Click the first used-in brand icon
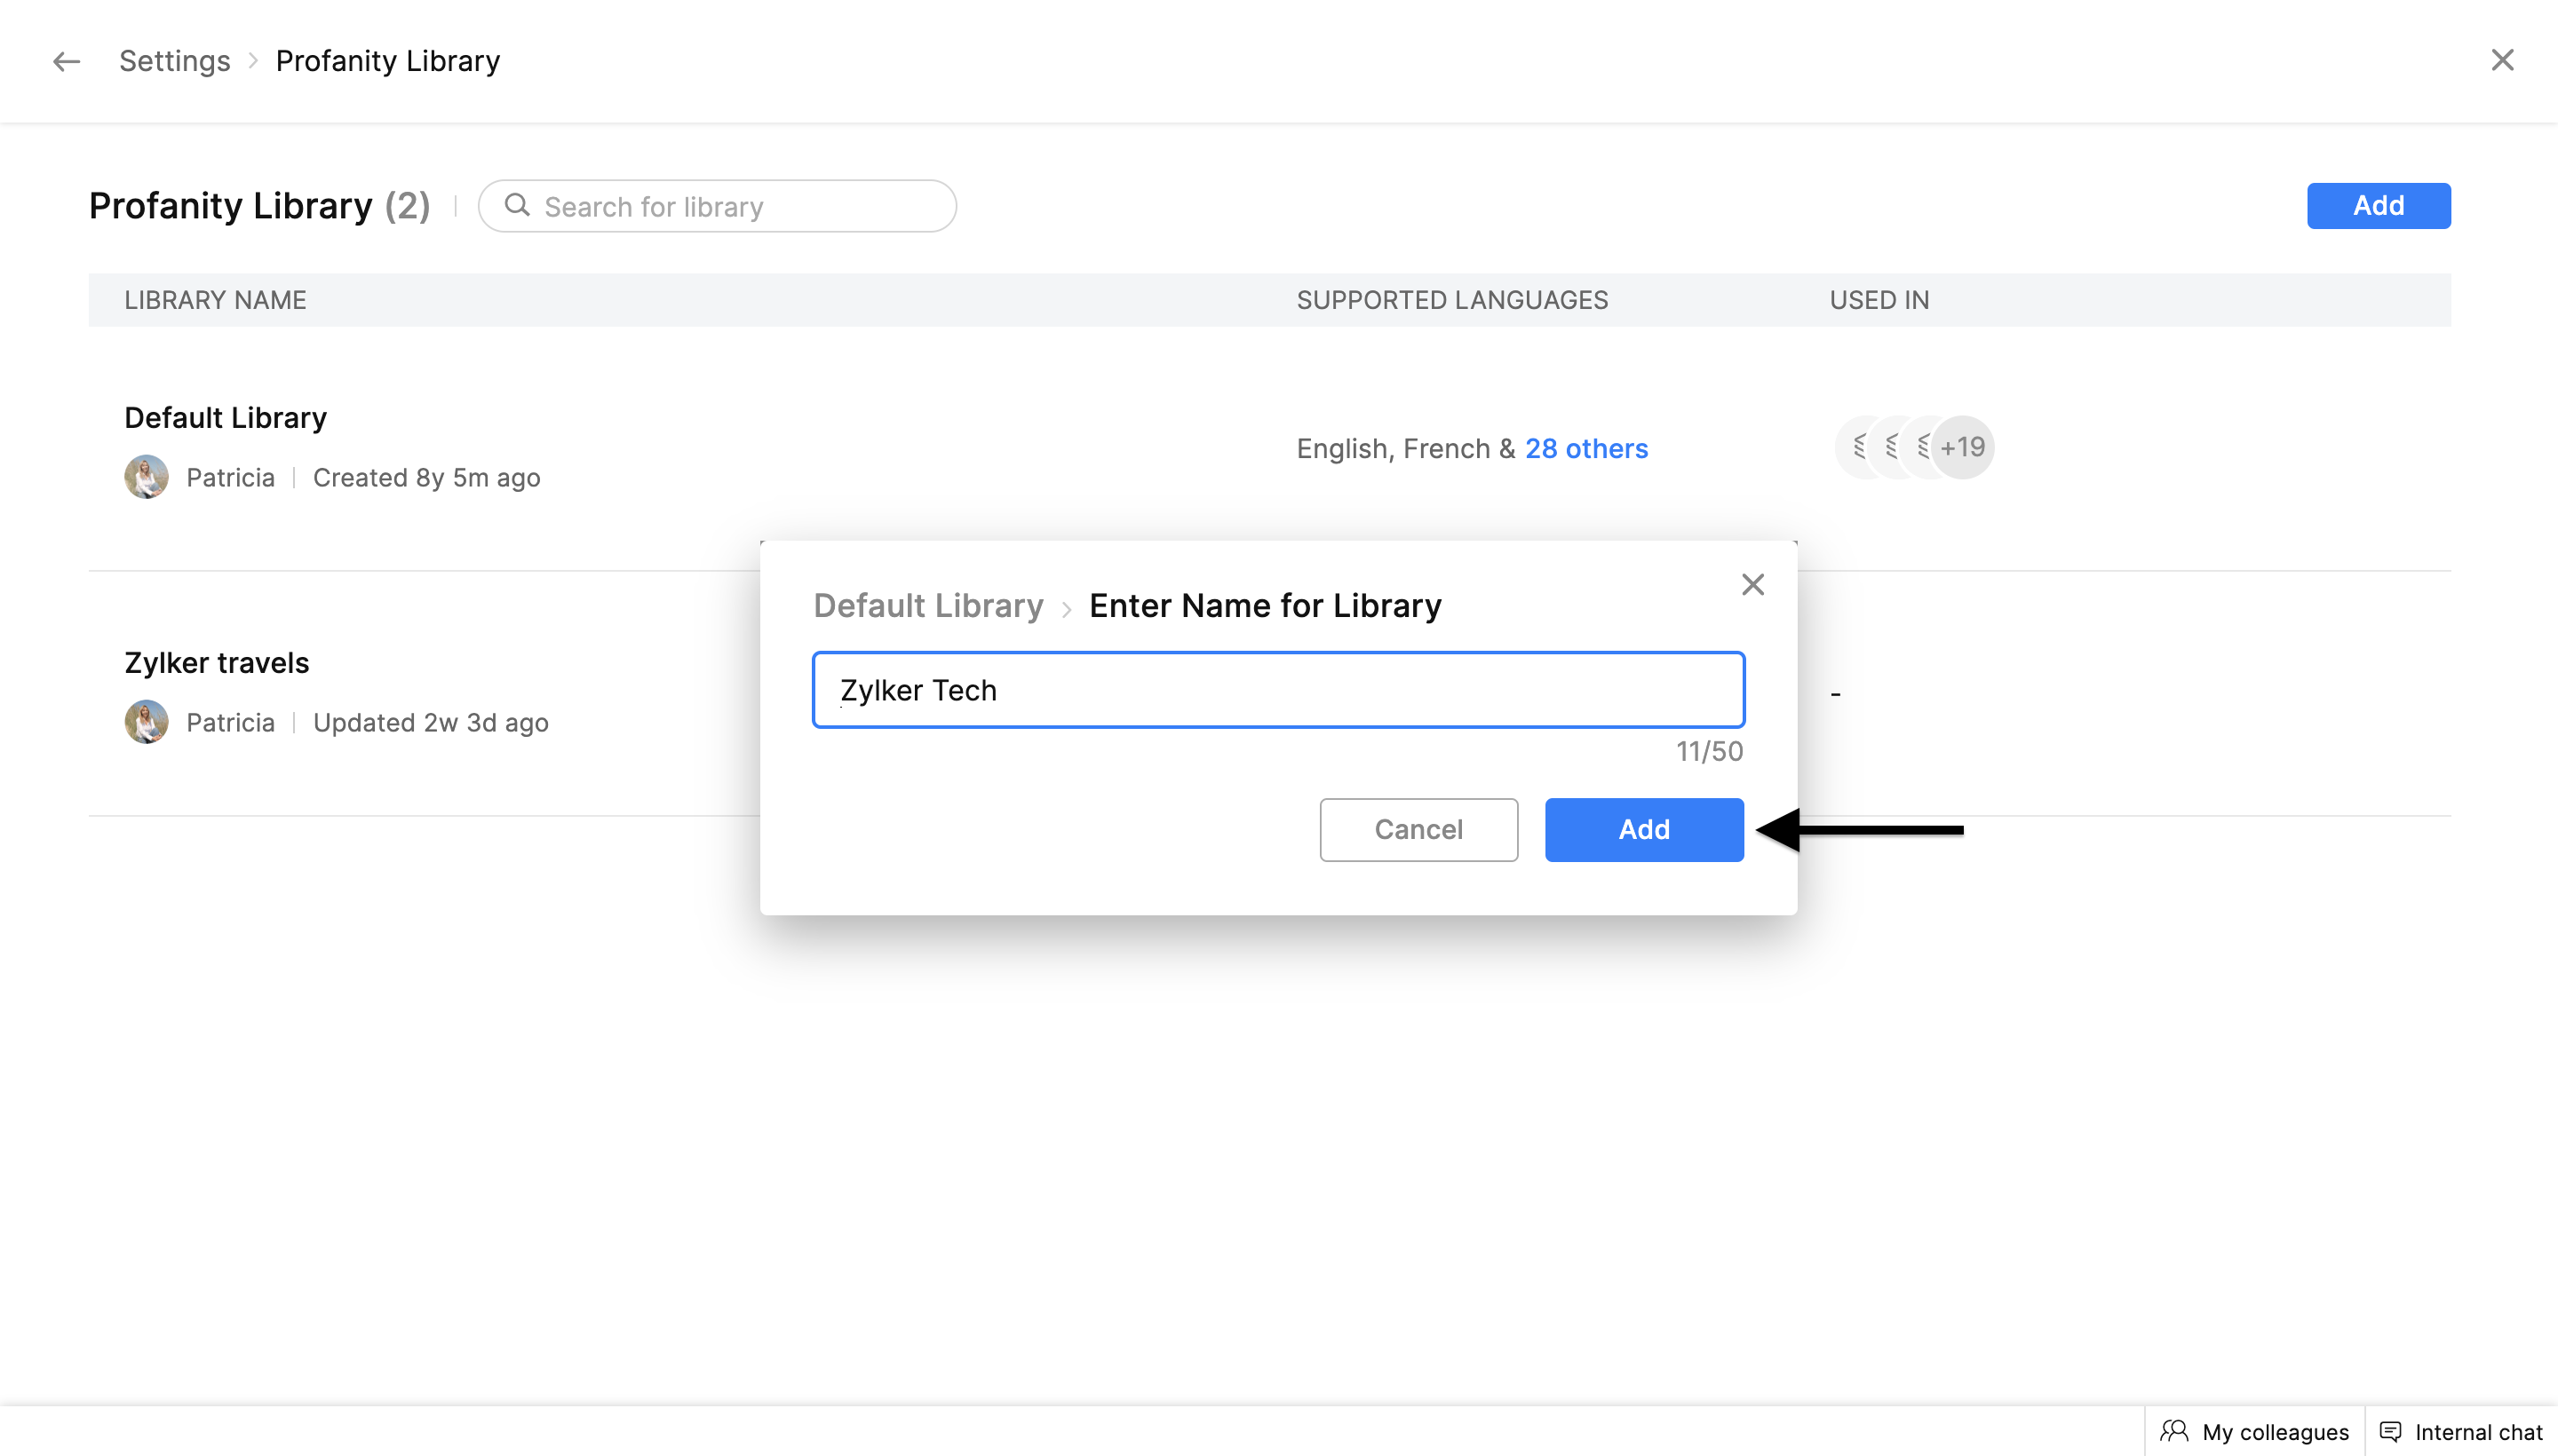This screenshot has width=2558, height=1456. [1858, 447]
